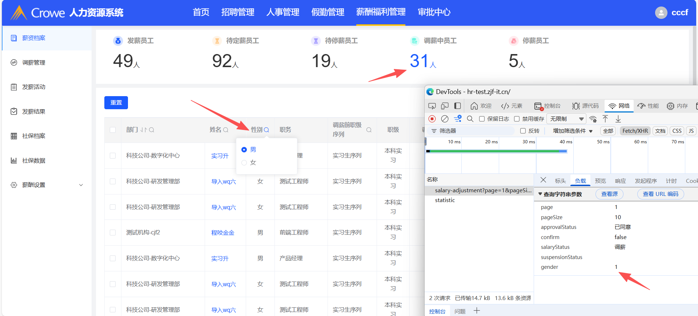Collapse the 查询字符串参数 section

point(540,194)
